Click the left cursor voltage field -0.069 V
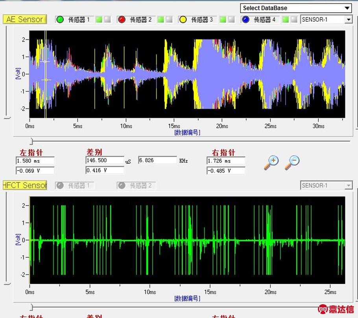 [x=35, y=171]
